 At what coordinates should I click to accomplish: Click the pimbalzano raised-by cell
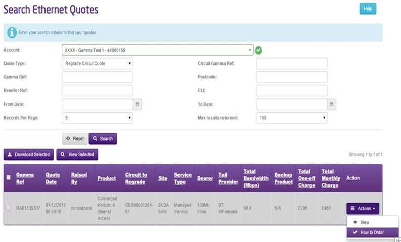pyautogui.click(x=81, y=208)
